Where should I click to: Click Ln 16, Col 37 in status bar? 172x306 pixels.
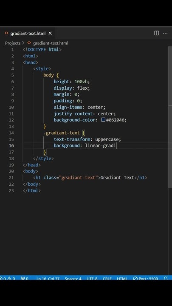[x=48, y=278]
